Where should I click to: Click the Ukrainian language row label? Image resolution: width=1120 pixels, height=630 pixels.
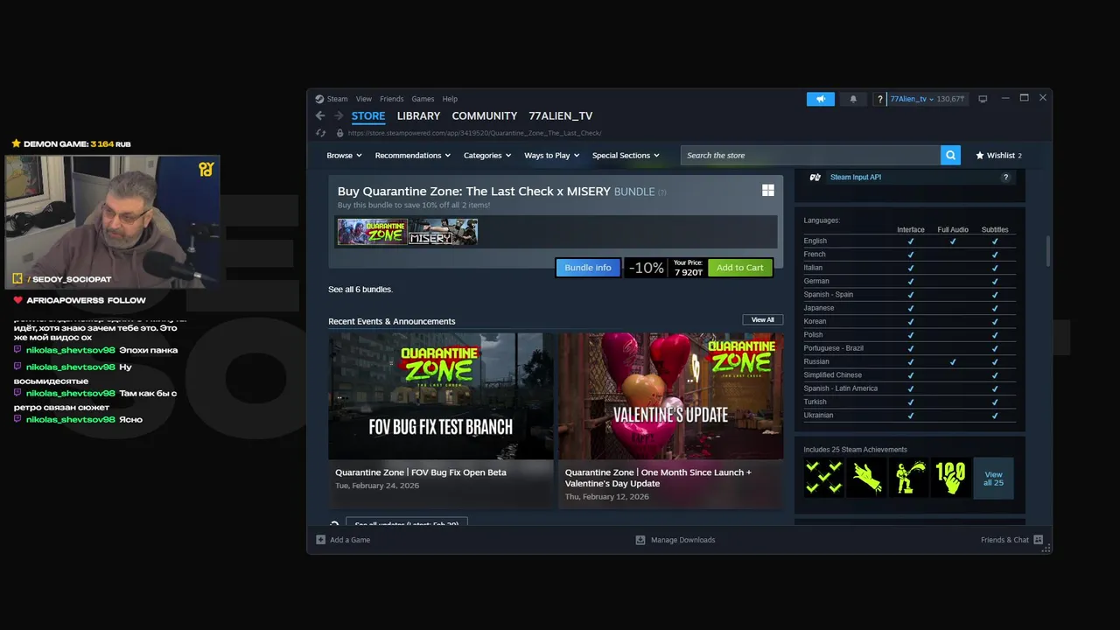pyautogui.click(x=819, y=416)
